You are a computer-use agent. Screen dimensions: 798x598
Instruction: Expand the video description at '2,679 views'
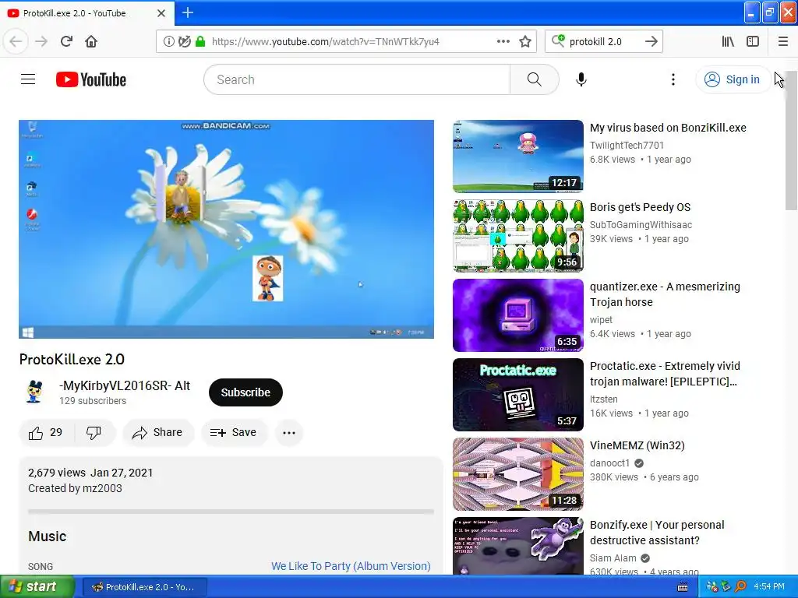(x=57, y=473)
